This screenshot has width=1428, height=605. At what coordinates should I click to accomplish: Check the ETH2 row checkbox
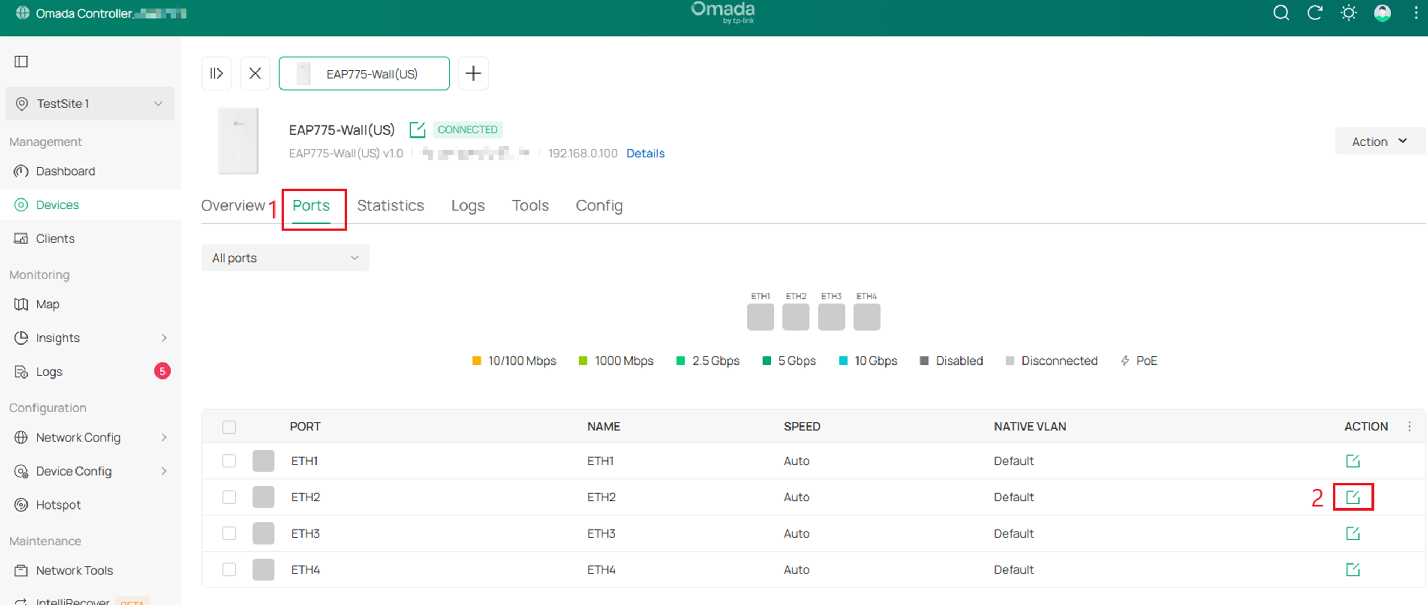(x=229, y=497)
